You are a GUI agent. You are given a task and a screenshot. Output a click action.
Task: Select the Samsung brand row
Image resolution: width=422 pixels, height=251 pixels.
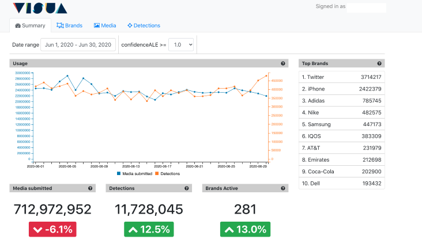coord(341,124)
